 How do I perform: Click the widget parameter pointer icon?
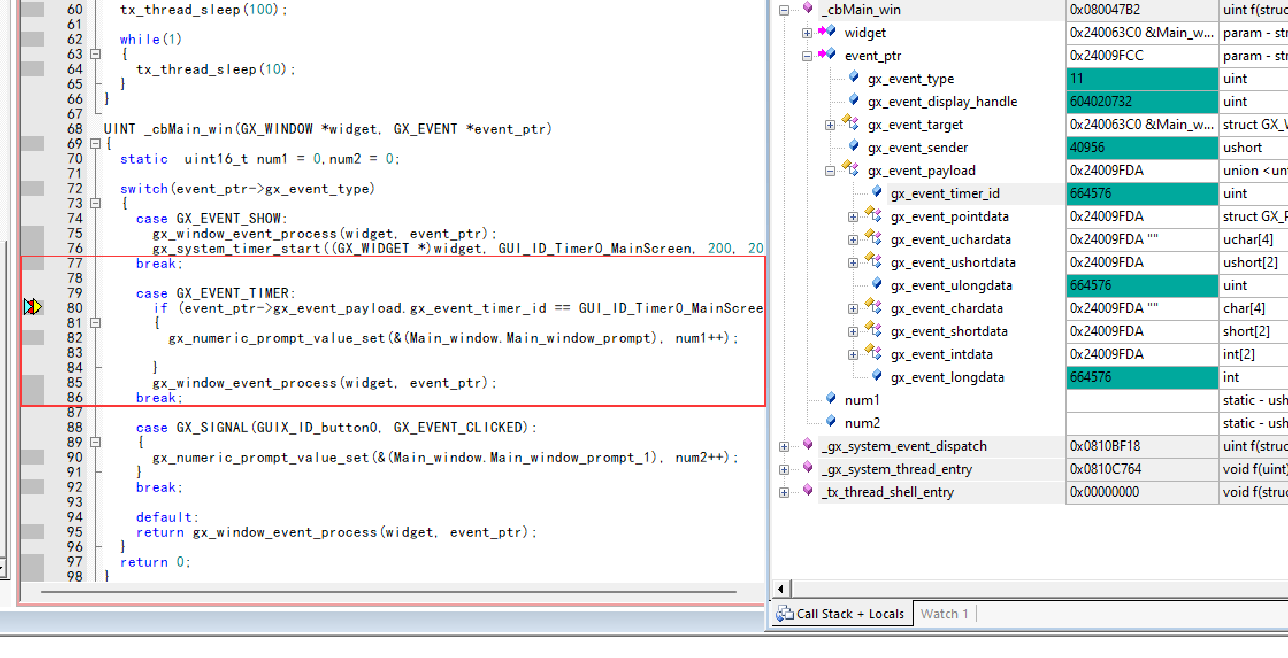pyautogui.click(x=827, y=32)
